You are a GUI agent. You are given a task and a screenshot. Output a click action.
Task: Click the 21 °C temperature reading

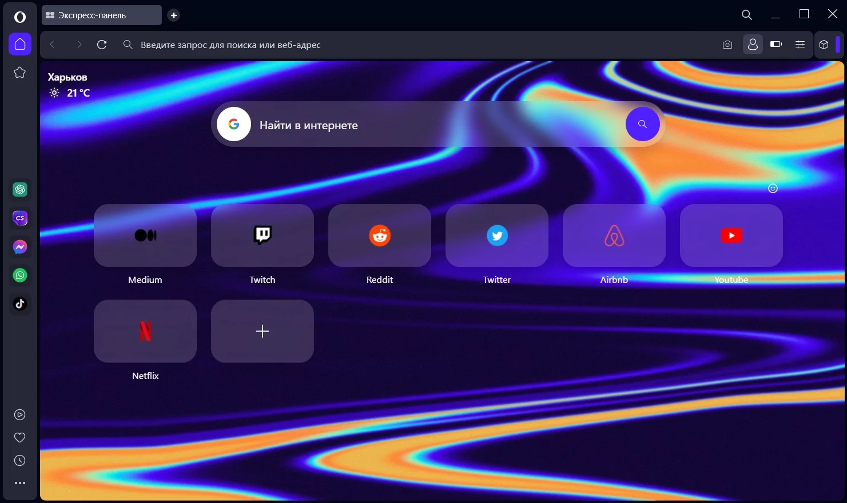pyautogui.click(x=78, y=93)
